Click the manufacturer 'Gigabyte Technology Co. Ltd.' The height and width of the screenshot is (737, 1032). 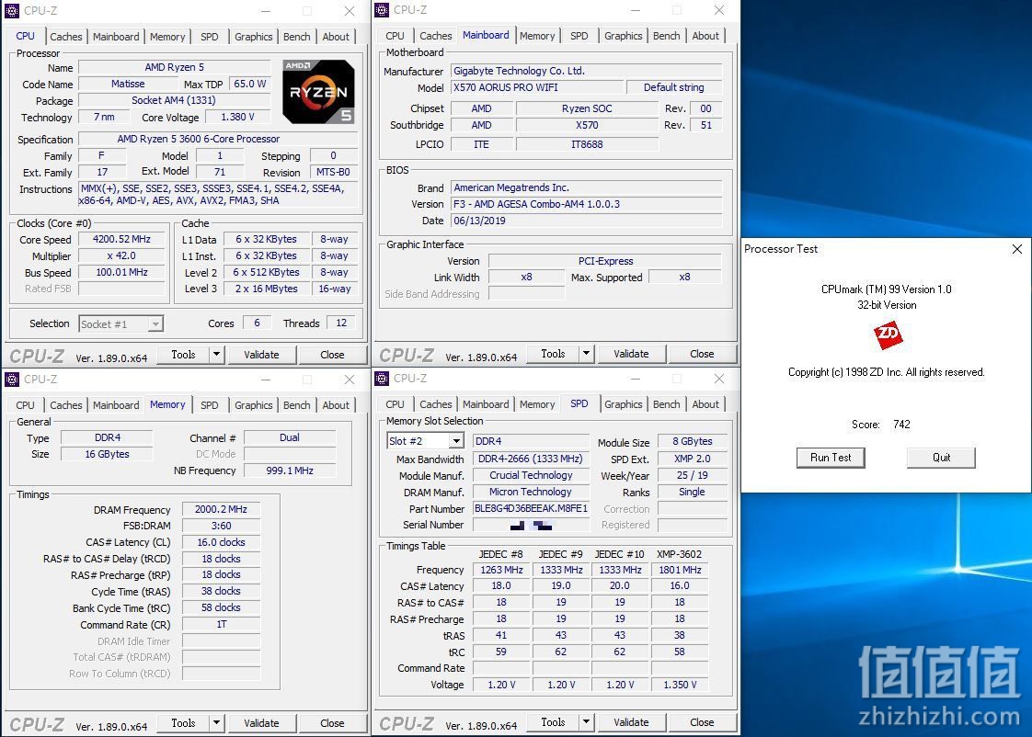coord(520,71)
